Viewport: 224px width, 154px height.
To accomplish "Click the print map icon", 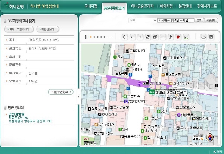I will [203, 37].
